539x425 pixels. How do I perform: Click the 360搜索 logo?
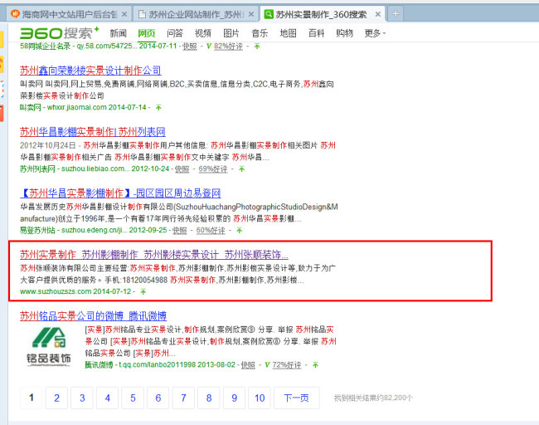click(59, 33)
